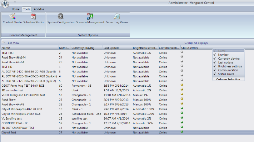
Task: Click yellow status icon for ODOT Perm Msg
Action: click(182, 85)
